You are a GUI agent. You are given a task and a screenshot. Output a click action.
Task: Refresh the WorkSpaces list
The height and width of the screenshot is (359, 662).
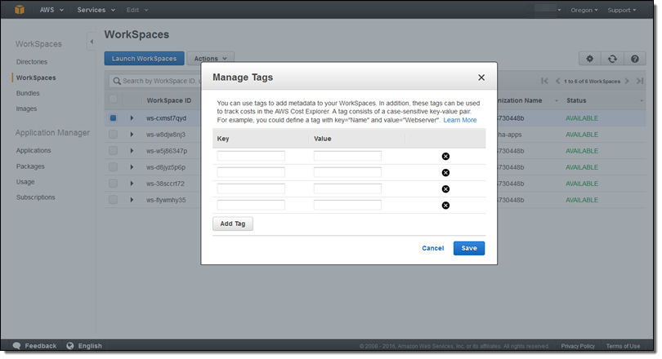pos(612,59)
